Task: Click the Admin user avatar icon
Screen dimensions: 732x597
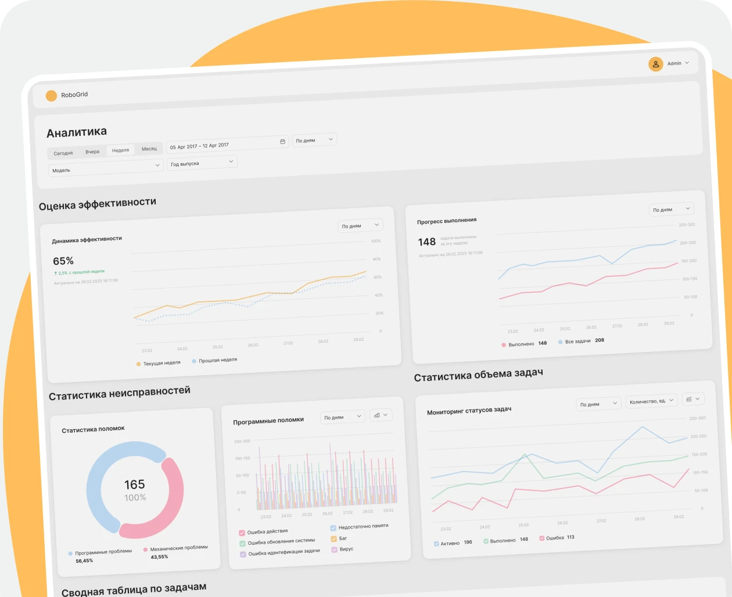Action: (656, 64)
